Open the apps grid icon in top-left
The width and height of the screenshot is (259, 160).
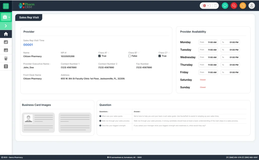click(x=6, y=6)
